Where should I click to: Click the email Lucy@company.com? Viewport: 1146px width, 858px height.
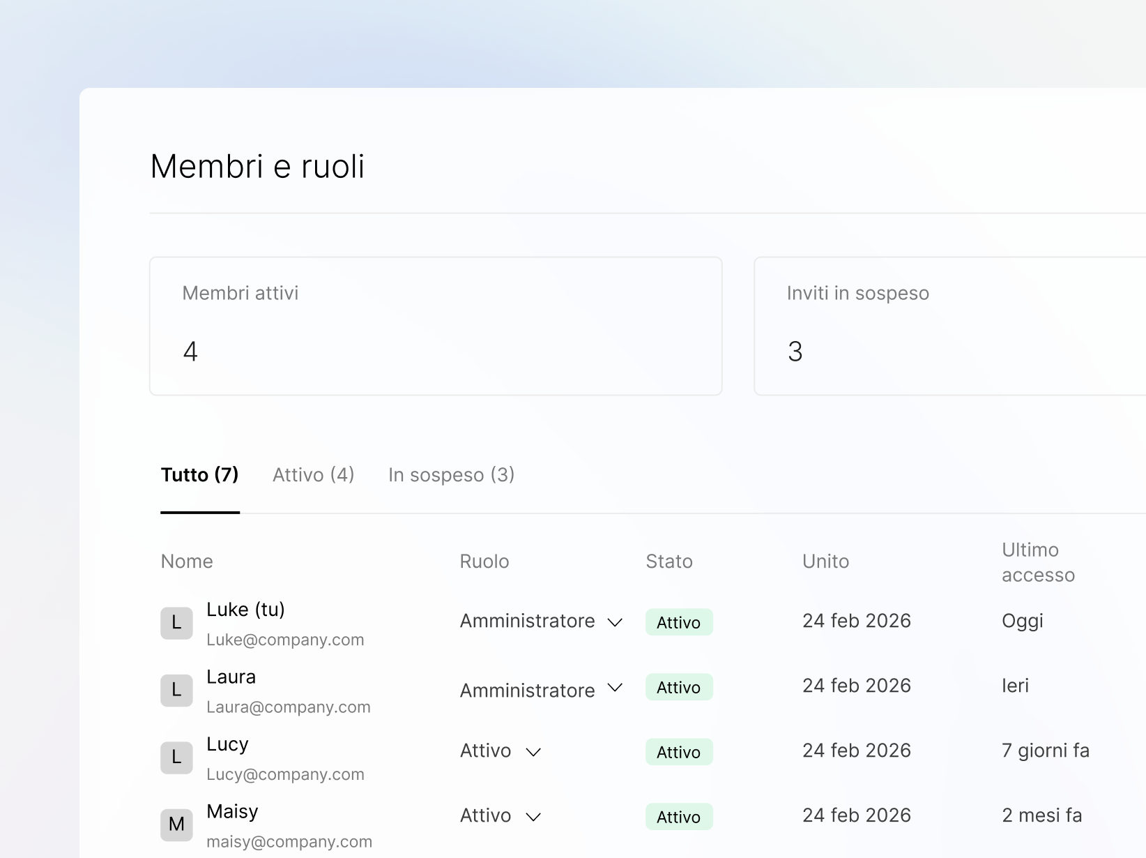[285, 775]
